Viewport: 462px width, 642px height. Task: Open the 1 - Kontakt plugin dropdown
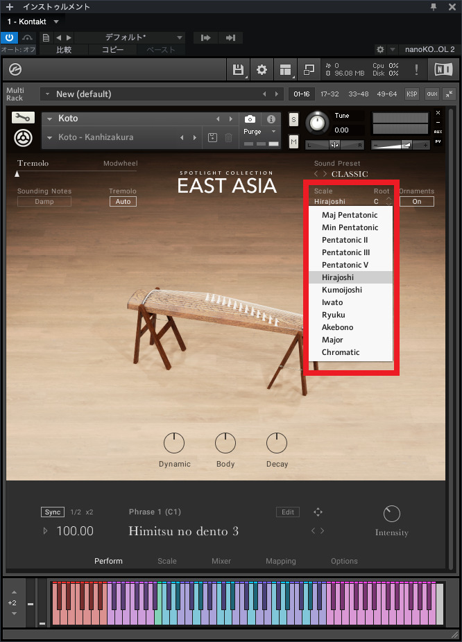56,21
